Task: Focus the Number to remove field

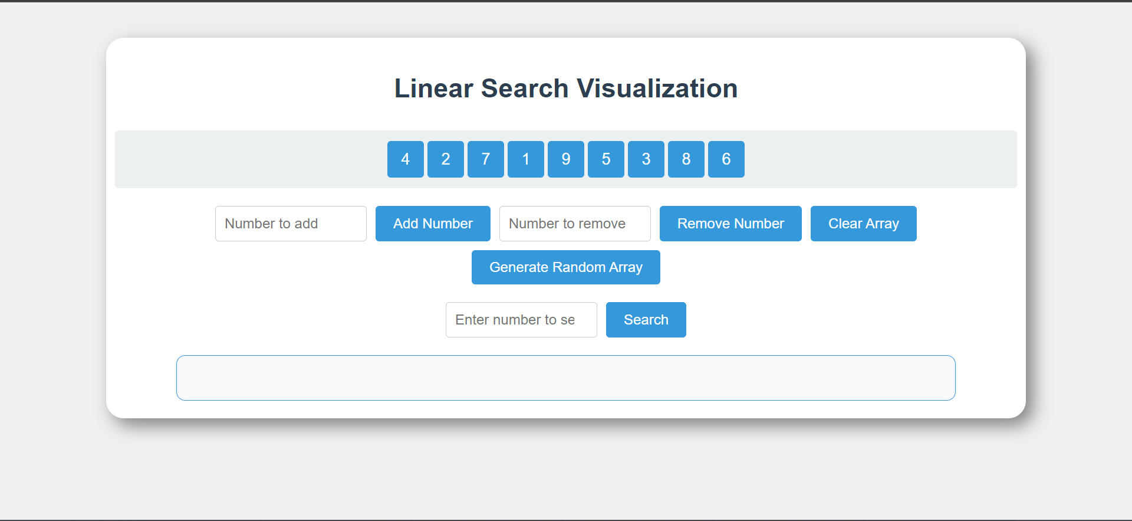Action: click(575, 224)
